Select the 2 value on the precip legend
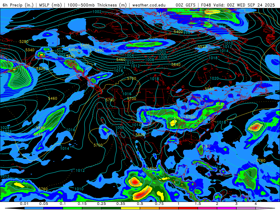Viewport: 280px width, 210px height. pyautogui.click(x=217, y=204)
